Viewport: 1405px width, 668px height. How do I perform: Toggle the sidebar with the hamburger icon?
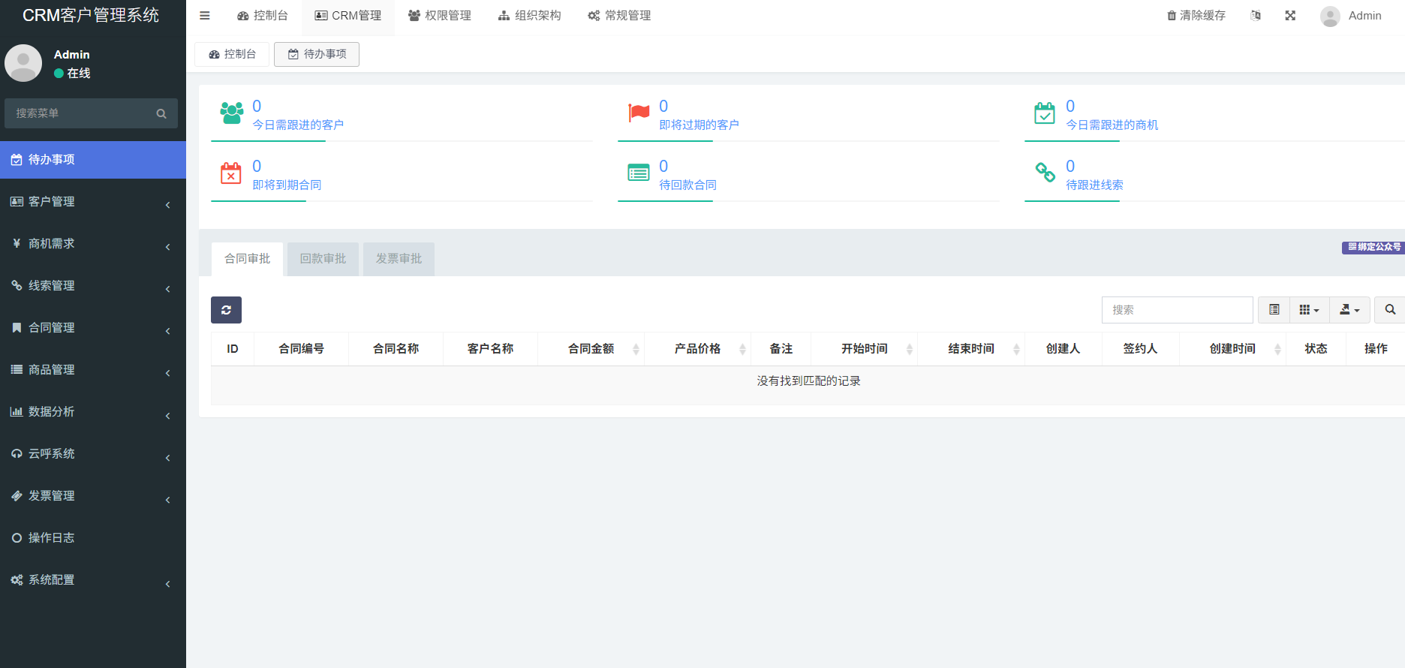(x=204, y=16)
